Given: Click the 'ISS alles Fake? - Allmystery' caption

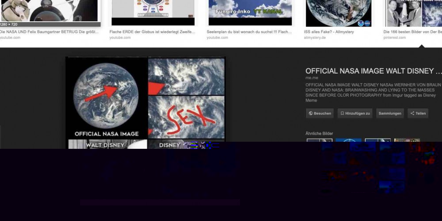Looking at the screenshot, I should 329,32.
